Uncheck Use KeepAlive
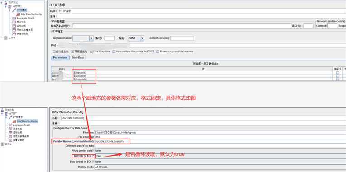 [91, 51]
